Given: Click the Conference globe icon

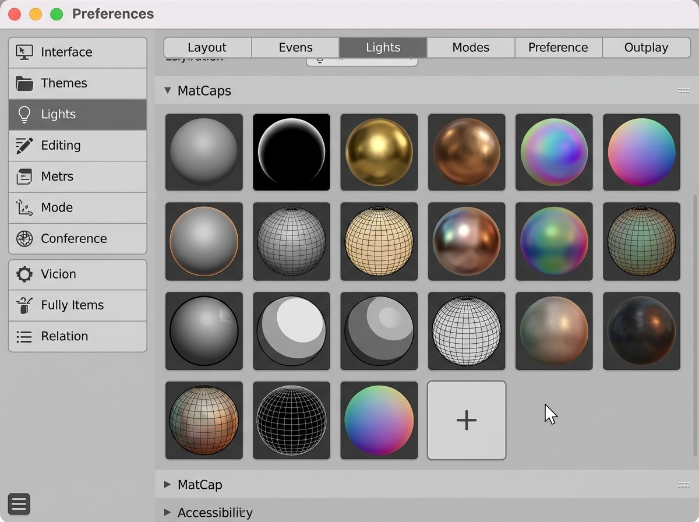Looking at the screenshot, I should point(24,238).
